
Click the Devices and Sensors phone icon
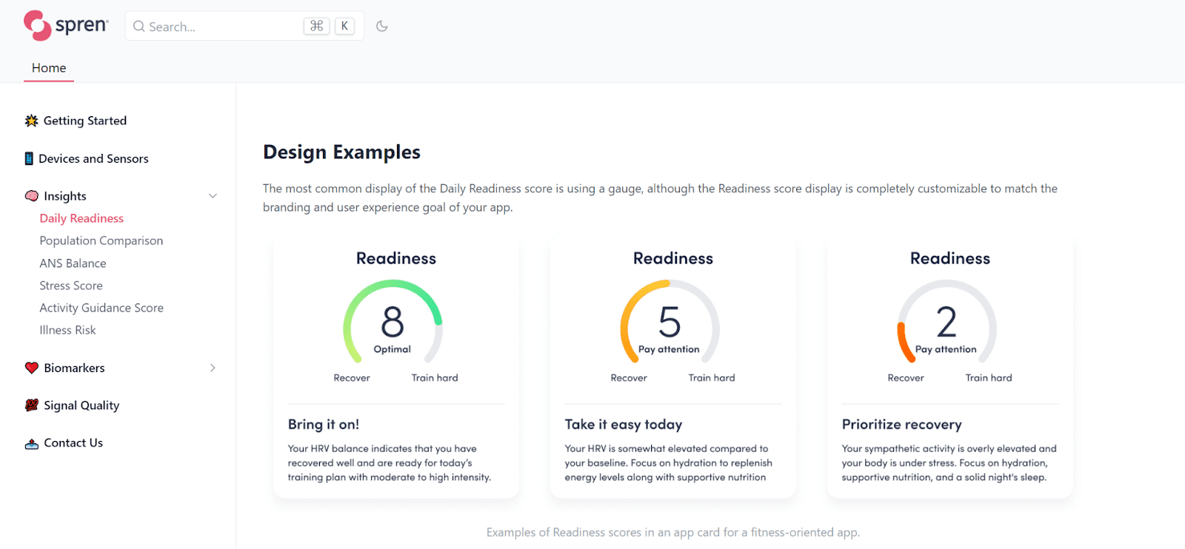[28, 158]
